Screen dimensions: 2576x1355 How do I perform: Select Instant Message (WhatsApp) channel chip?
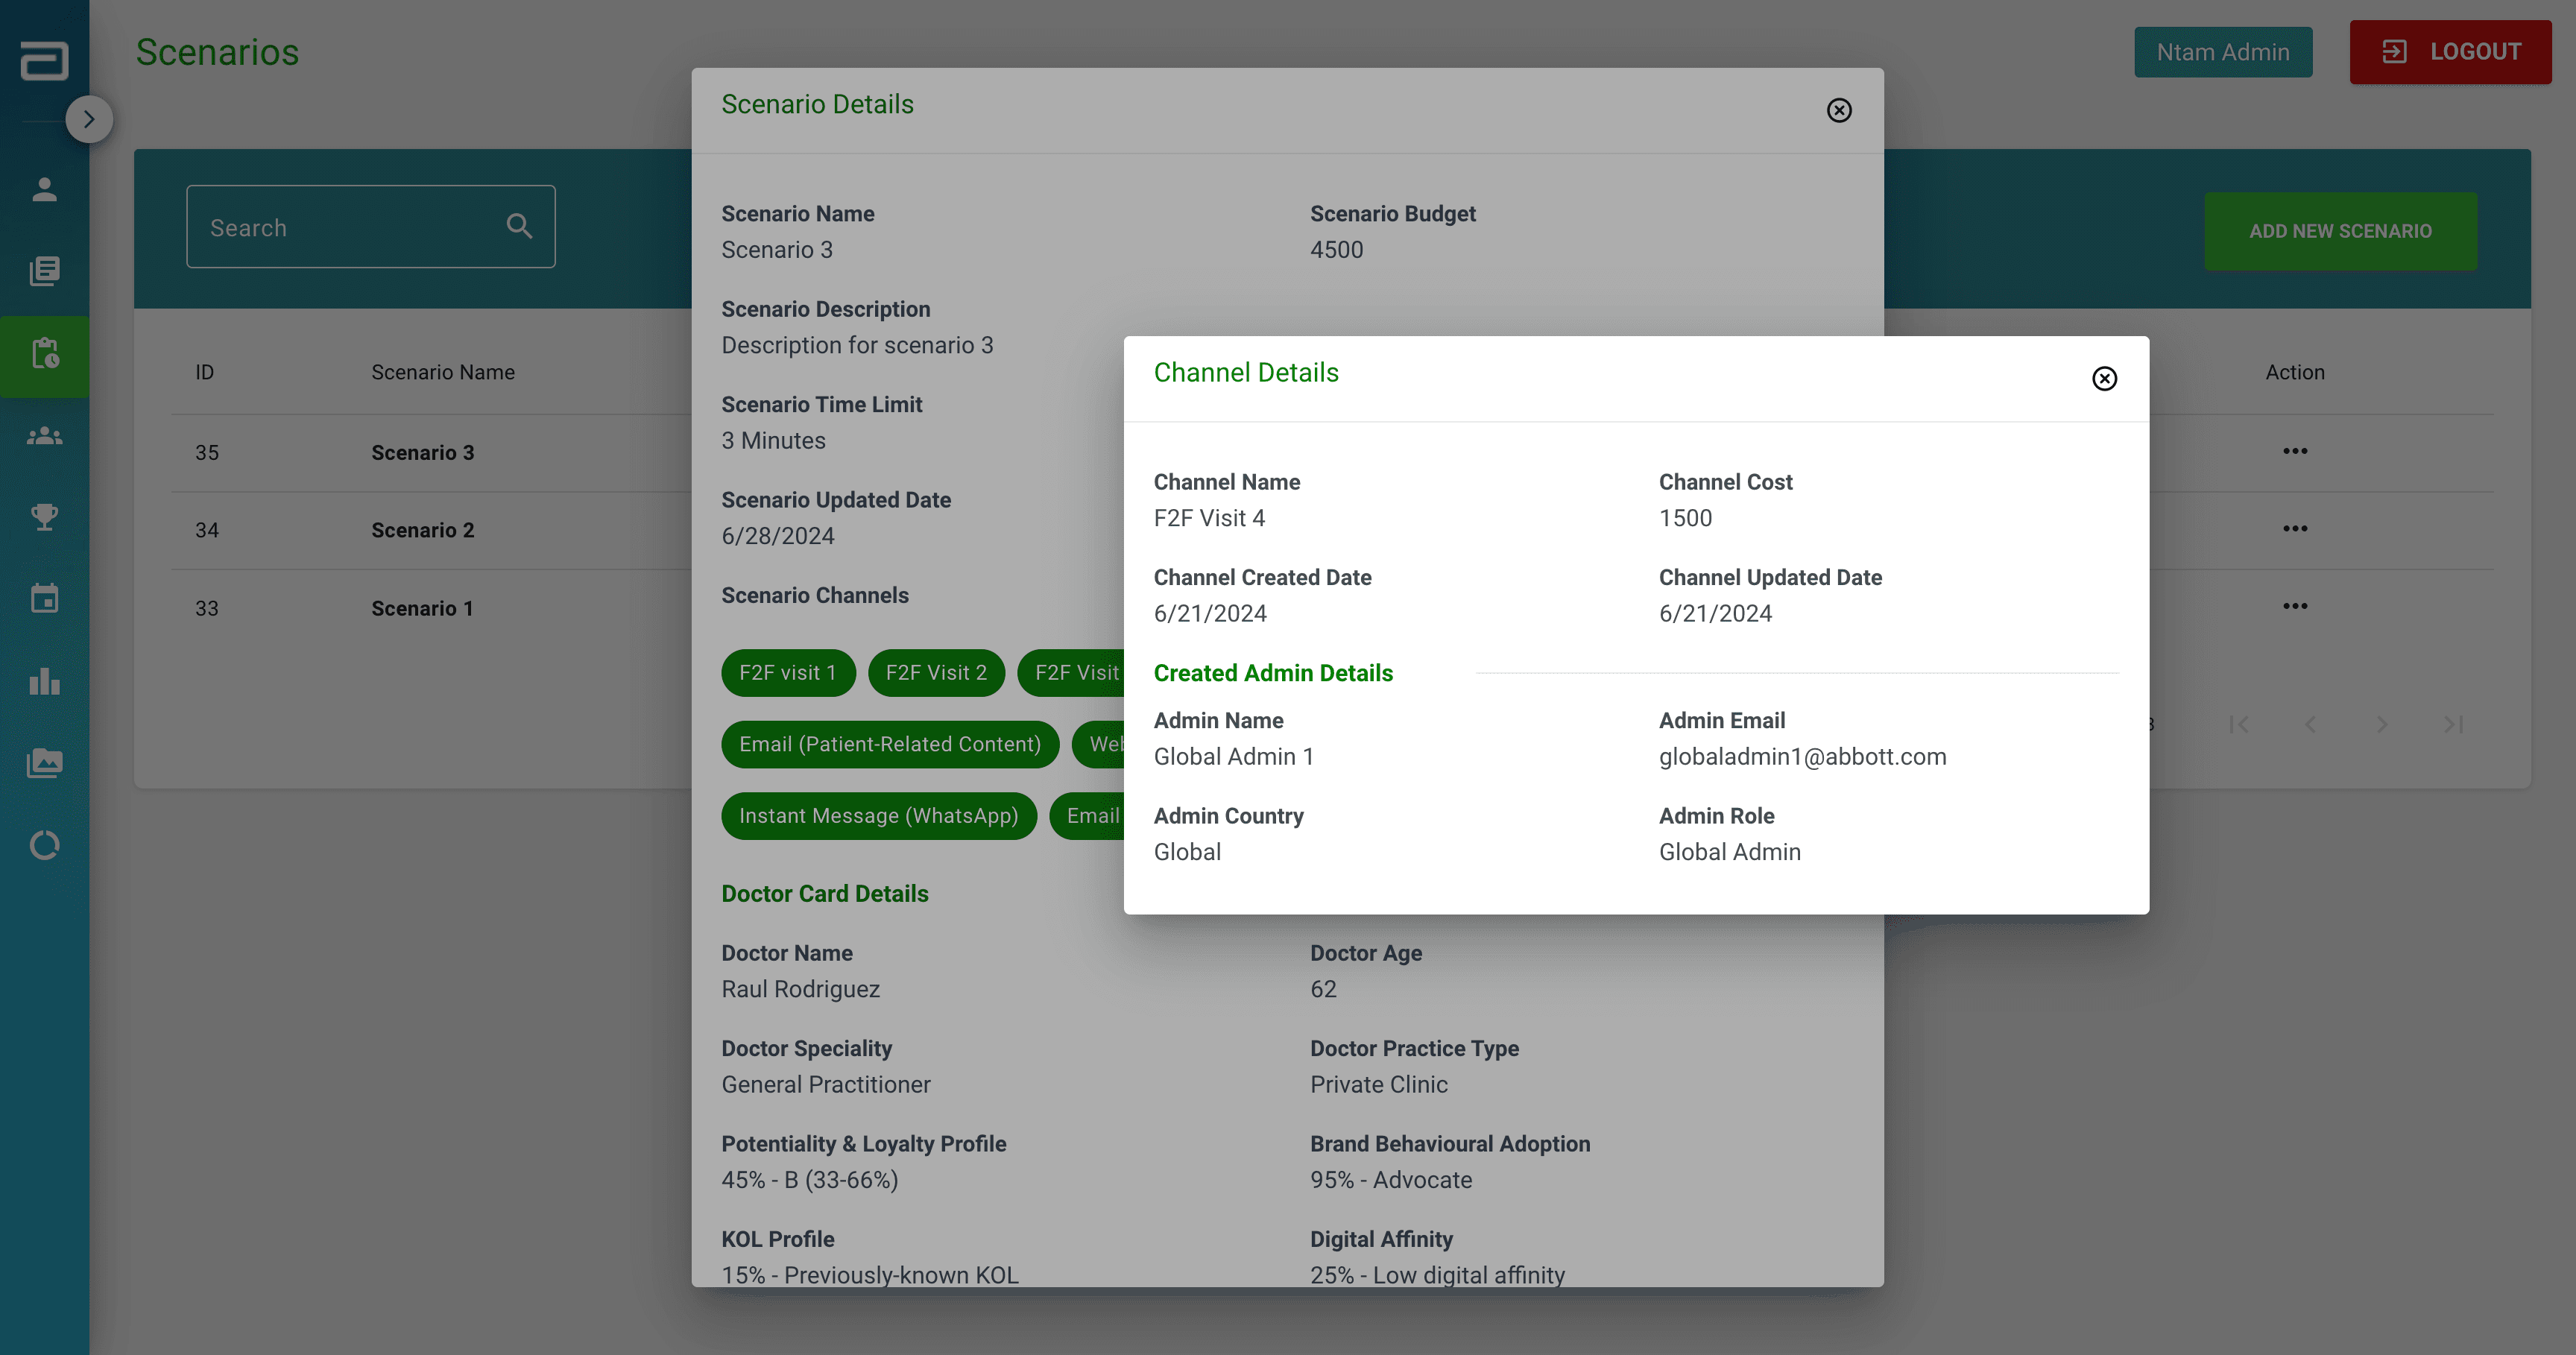pyautogui.click(x=878, y=816)
